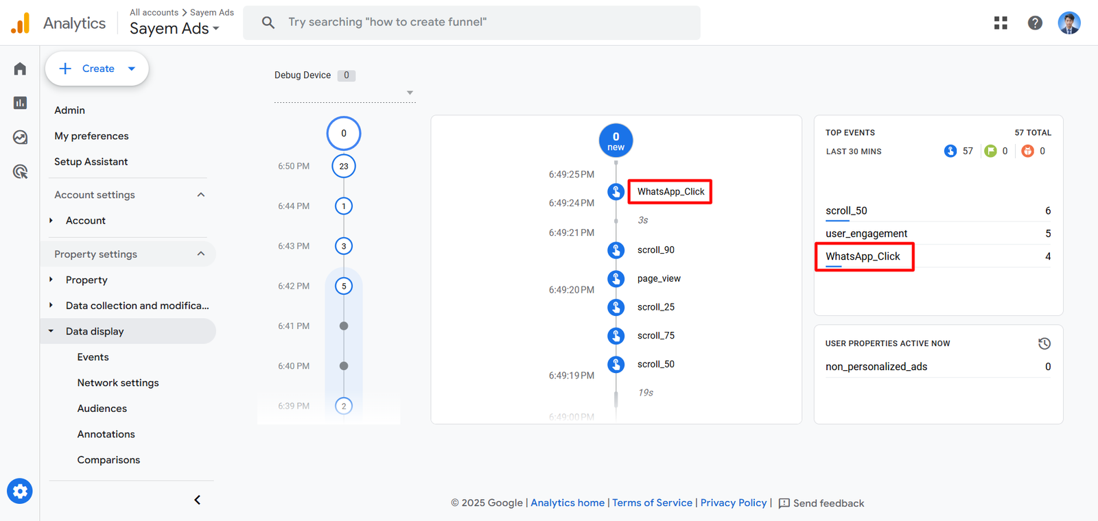The width and height of the screenshot is (1098, 521).
Task: Collapse the Account settings section
Action: [200, 195]
